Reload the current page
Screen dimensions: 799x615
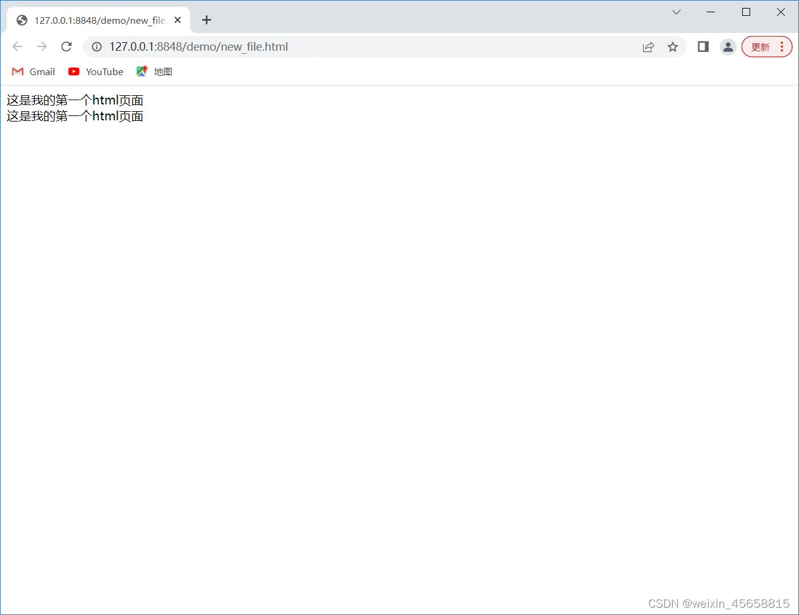[x=67, y=47]
